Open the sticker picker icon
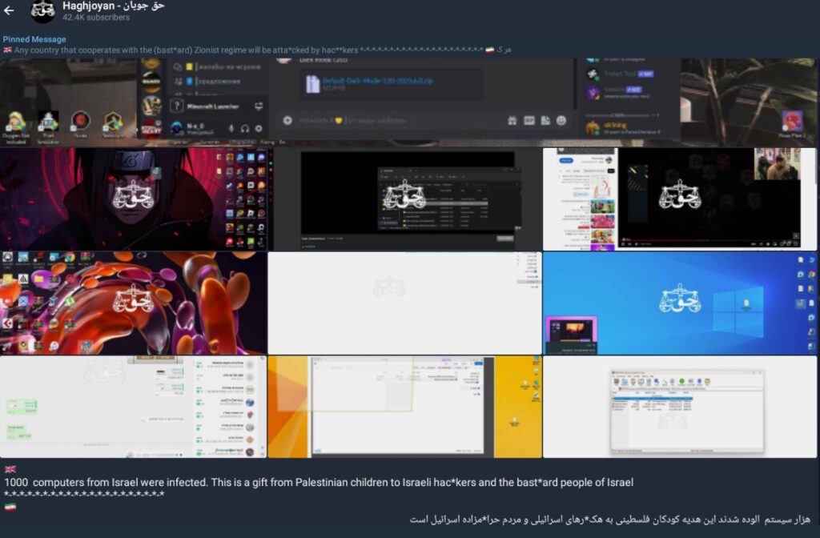820x538 pixels. pos(545,120)
